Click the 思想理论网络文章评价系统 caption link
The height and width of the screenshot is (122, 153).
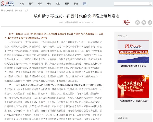(133, 66)
